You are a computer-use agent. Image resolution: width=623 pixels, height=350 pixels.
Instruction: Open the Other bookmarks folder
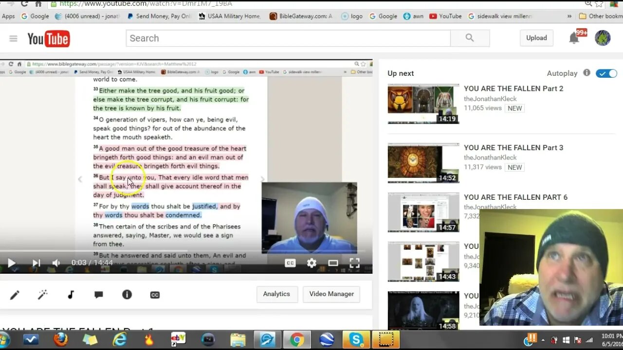click(x=601, y=16)
